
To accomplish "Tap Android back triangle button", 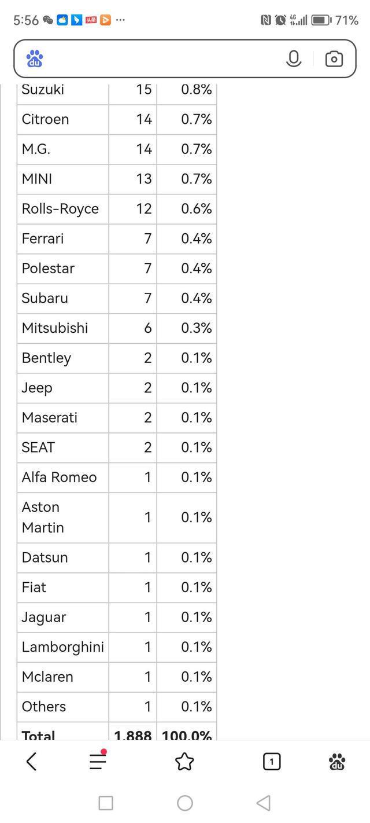I will [x=264, y=803].
